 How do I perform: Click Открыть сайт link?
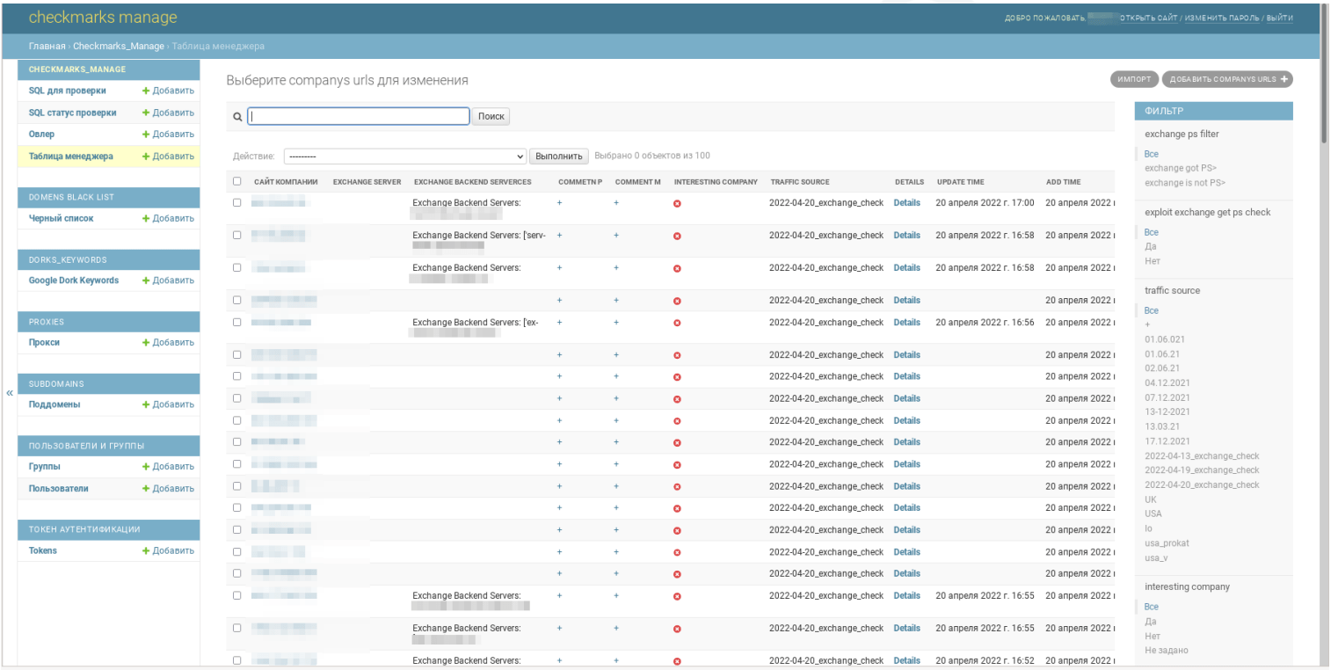coord(1148,18)
